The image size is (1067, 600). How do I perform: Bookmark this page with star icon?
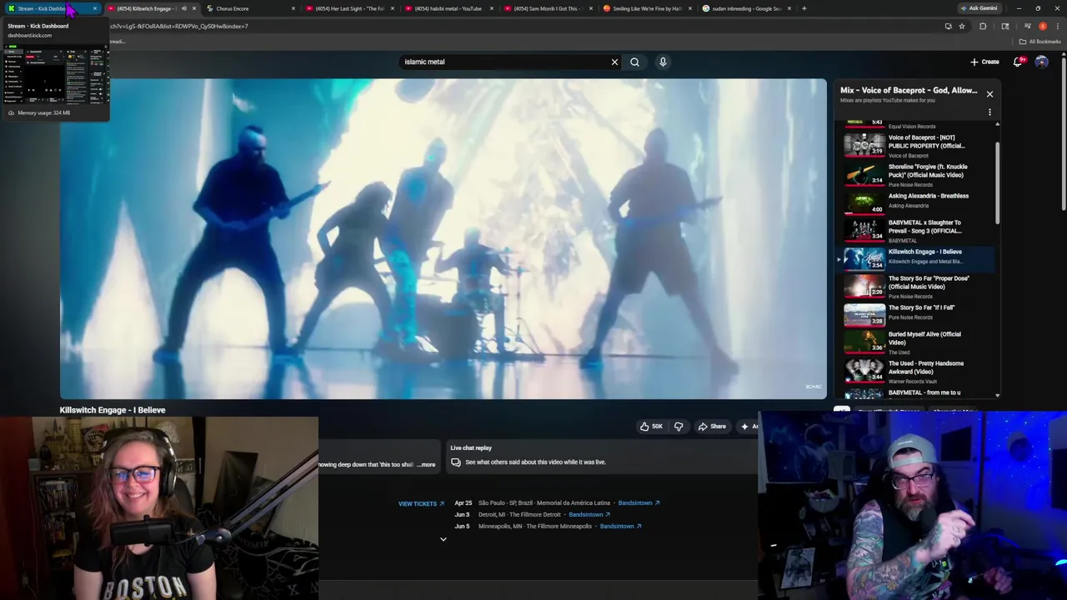(962, 26)
